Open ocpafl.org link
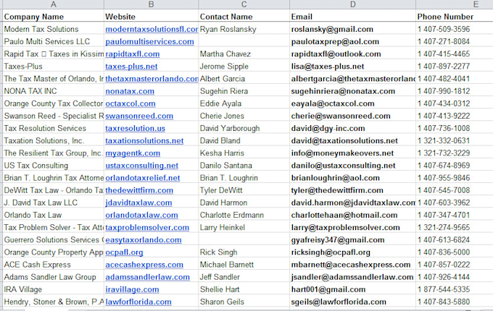 point(124,252)
